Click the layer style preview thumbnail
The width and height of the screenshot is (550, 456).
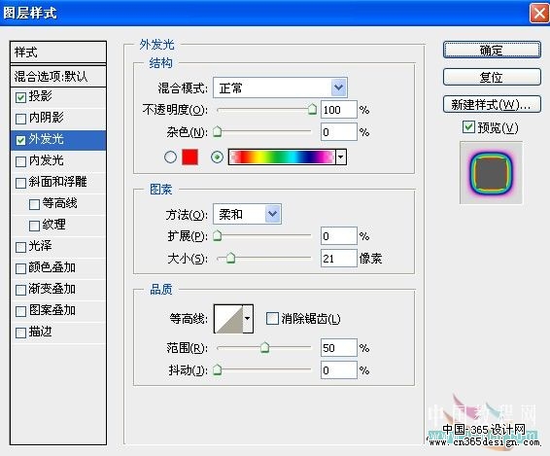click(x=491, y=173)
